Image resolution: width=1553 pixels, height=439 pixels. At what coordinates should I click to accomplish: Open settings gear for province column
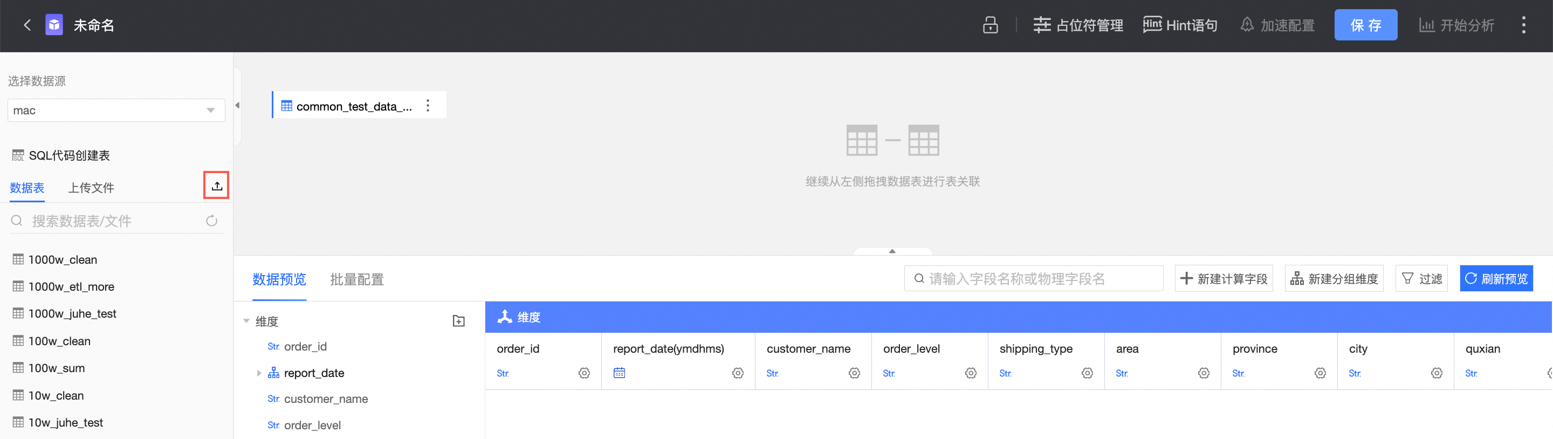point(1320,373)
